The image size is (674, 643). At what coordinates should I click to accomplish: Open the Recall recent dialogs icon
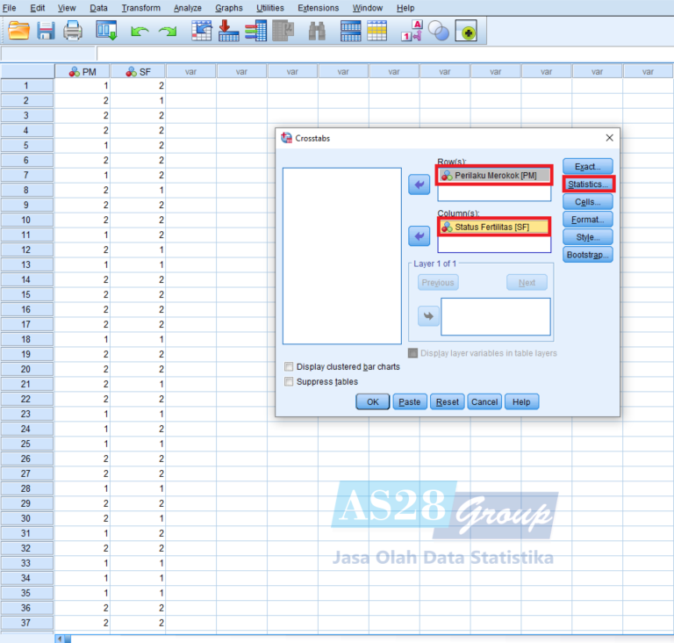coord(106,32)
